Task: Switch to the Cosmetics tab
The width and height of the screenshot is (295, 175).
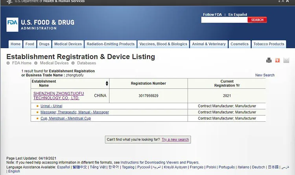Action: pyautogui.click(x=240, y=44)
